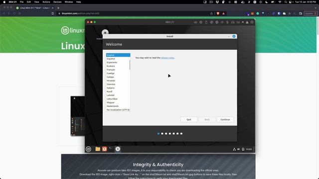Open the Devices menu in macOS menu bar

point(57,2)
